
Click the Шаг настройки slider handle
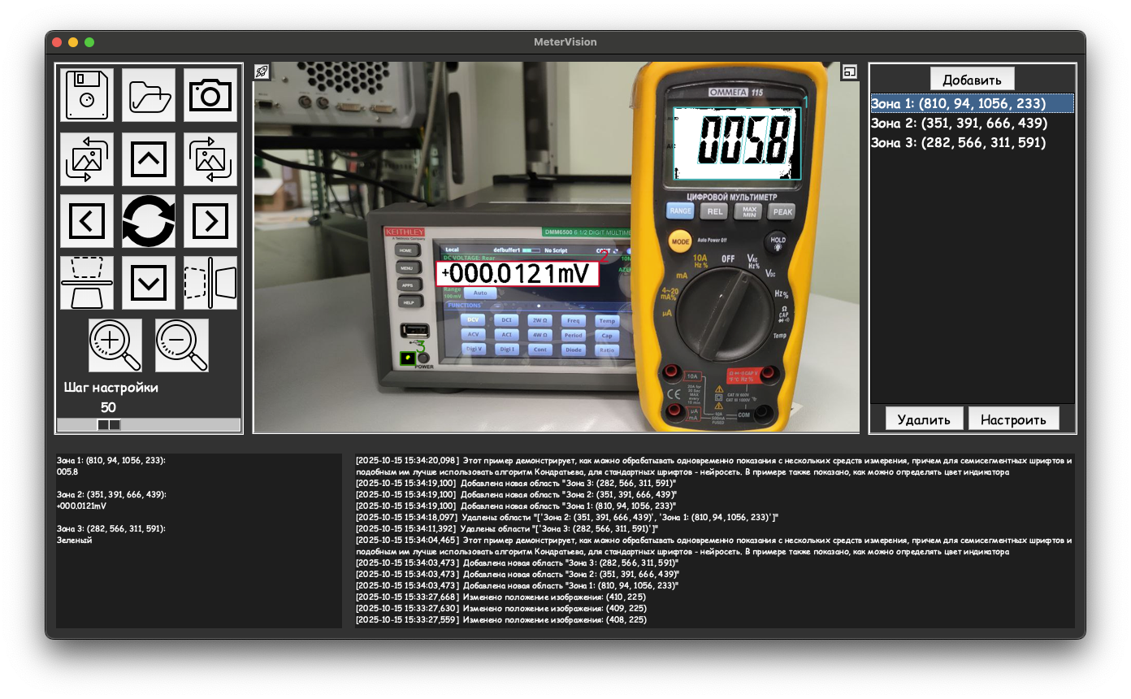pyautogui.click(x=109, y=425)
